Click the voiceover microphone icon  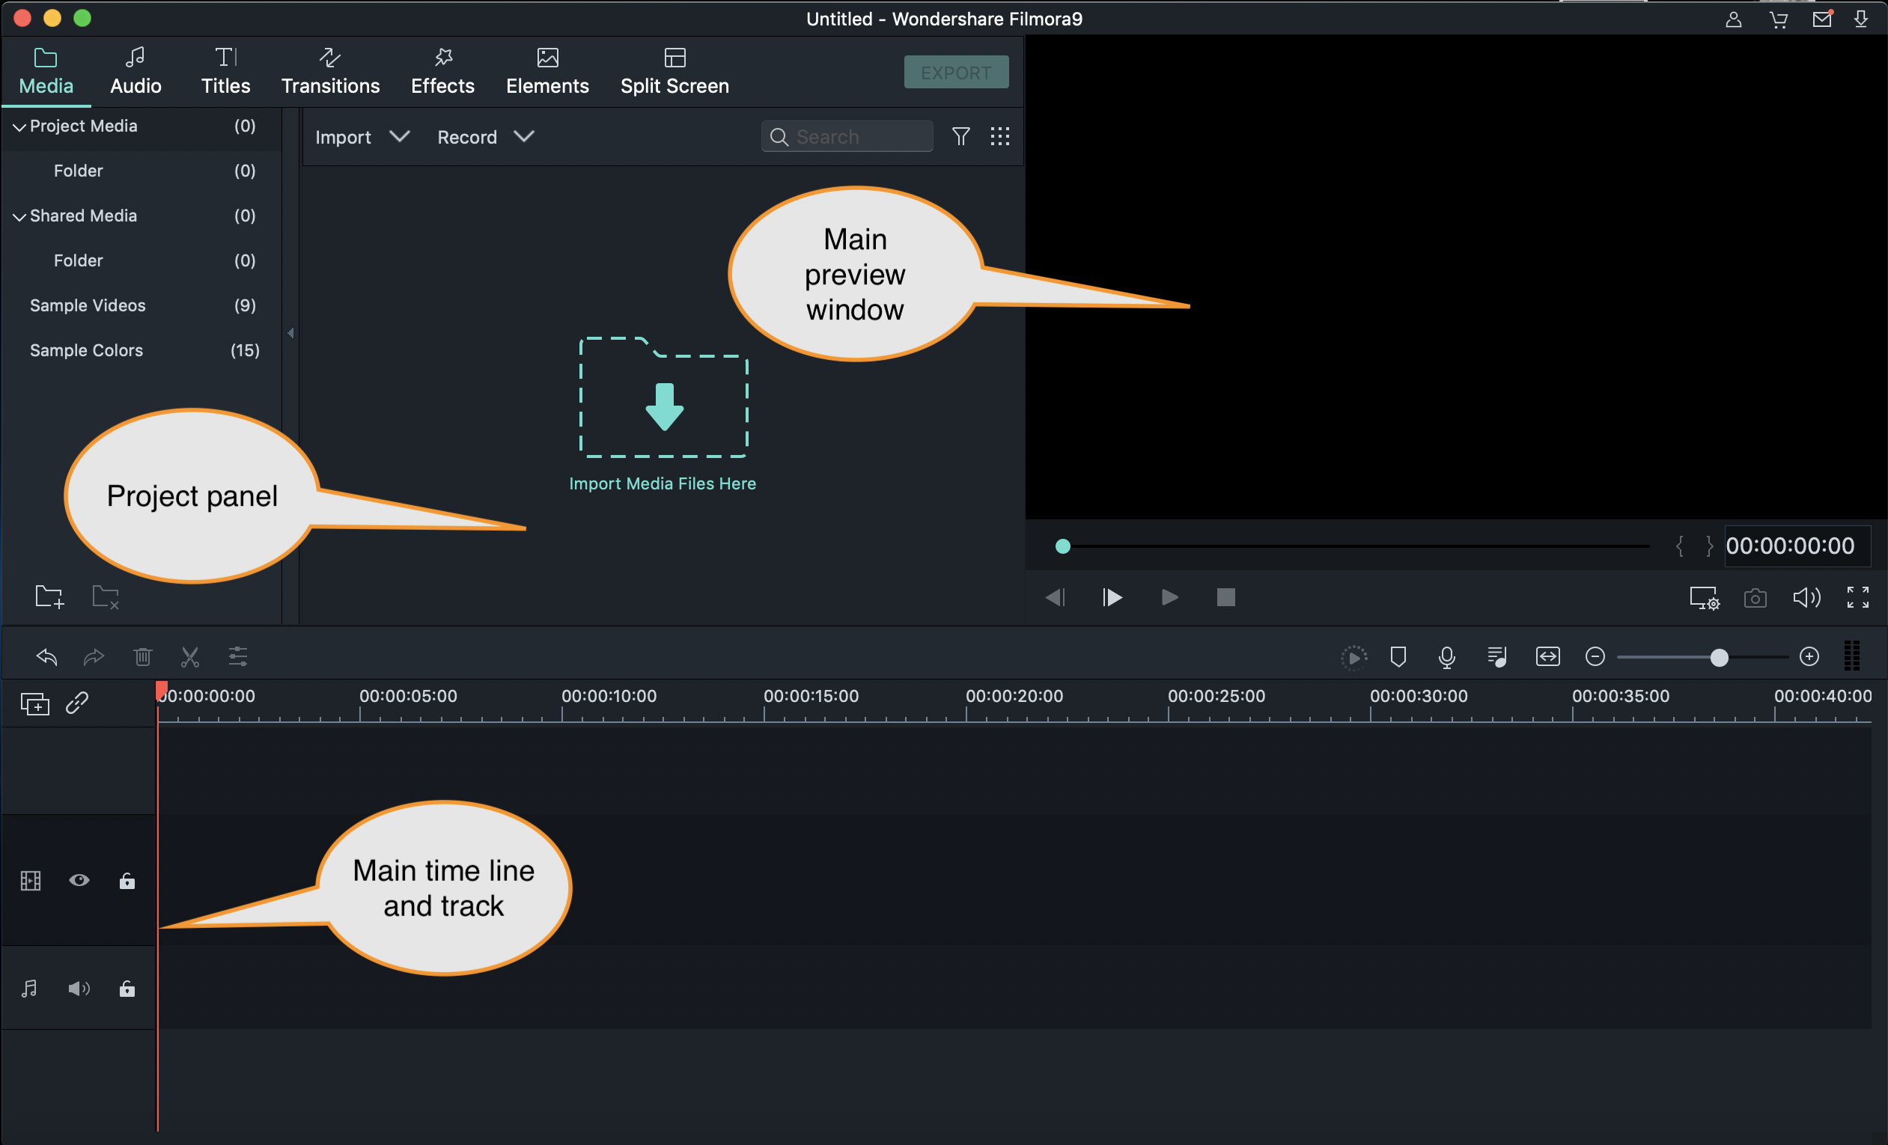(x=1446, y=658)
